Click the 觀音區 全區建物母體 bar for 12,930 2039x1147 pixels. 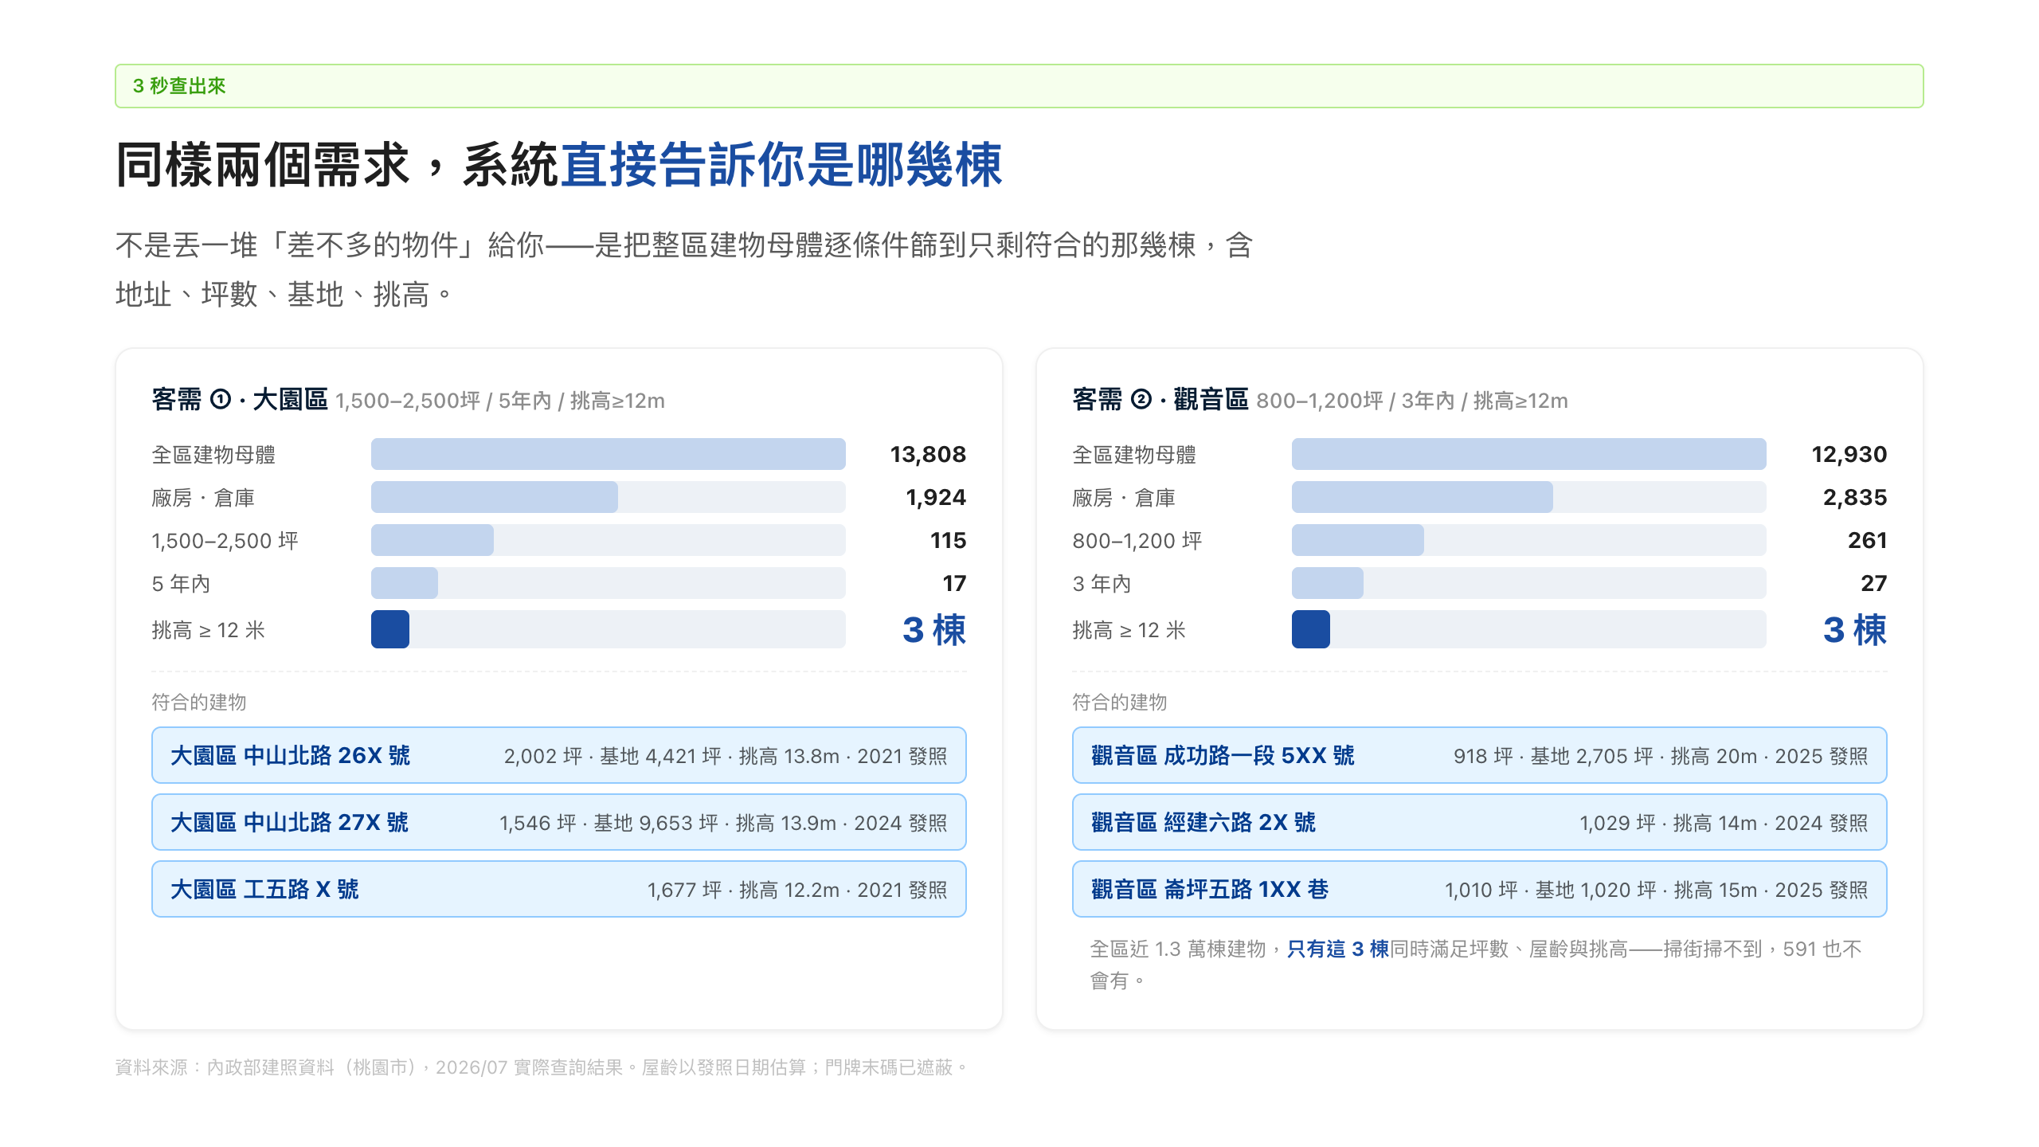click(1528, 454)
